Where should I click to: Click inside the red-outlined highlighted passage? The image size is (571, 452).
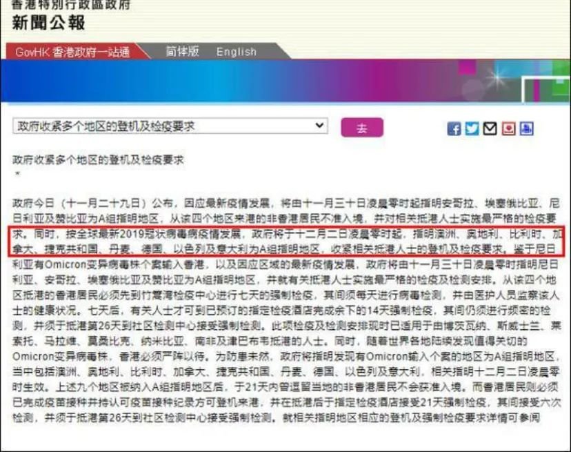click(286, 242)
